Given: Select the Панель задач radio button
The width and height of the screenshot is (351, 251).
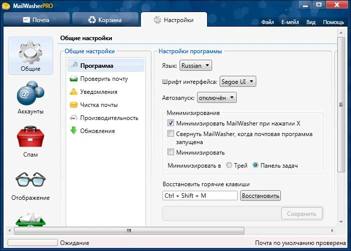Looking at the screenshot, I should coord(255,165).
